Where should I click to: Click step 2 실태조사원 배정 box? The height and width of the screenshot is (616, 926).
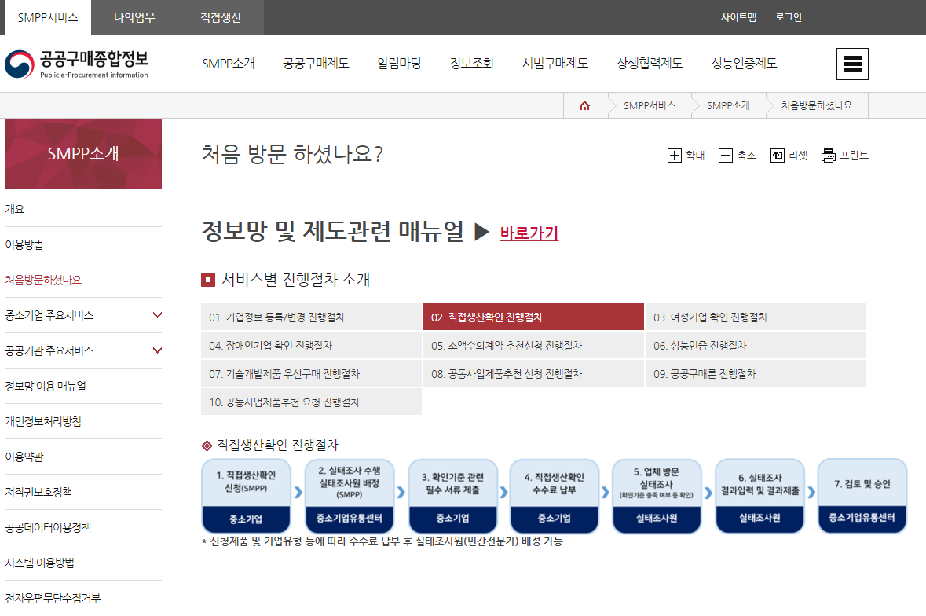click(x=349, y=496)
